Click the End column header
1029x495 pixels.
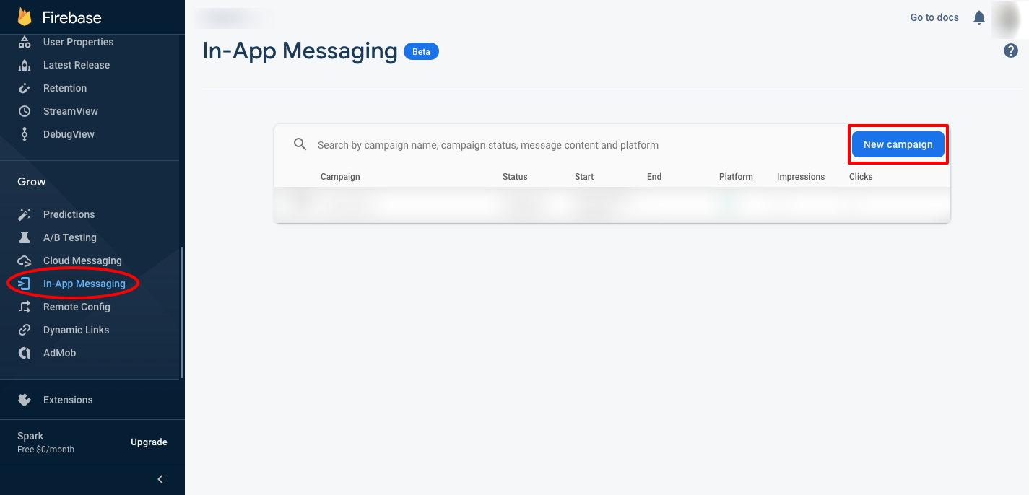click(x=654, y=177)
